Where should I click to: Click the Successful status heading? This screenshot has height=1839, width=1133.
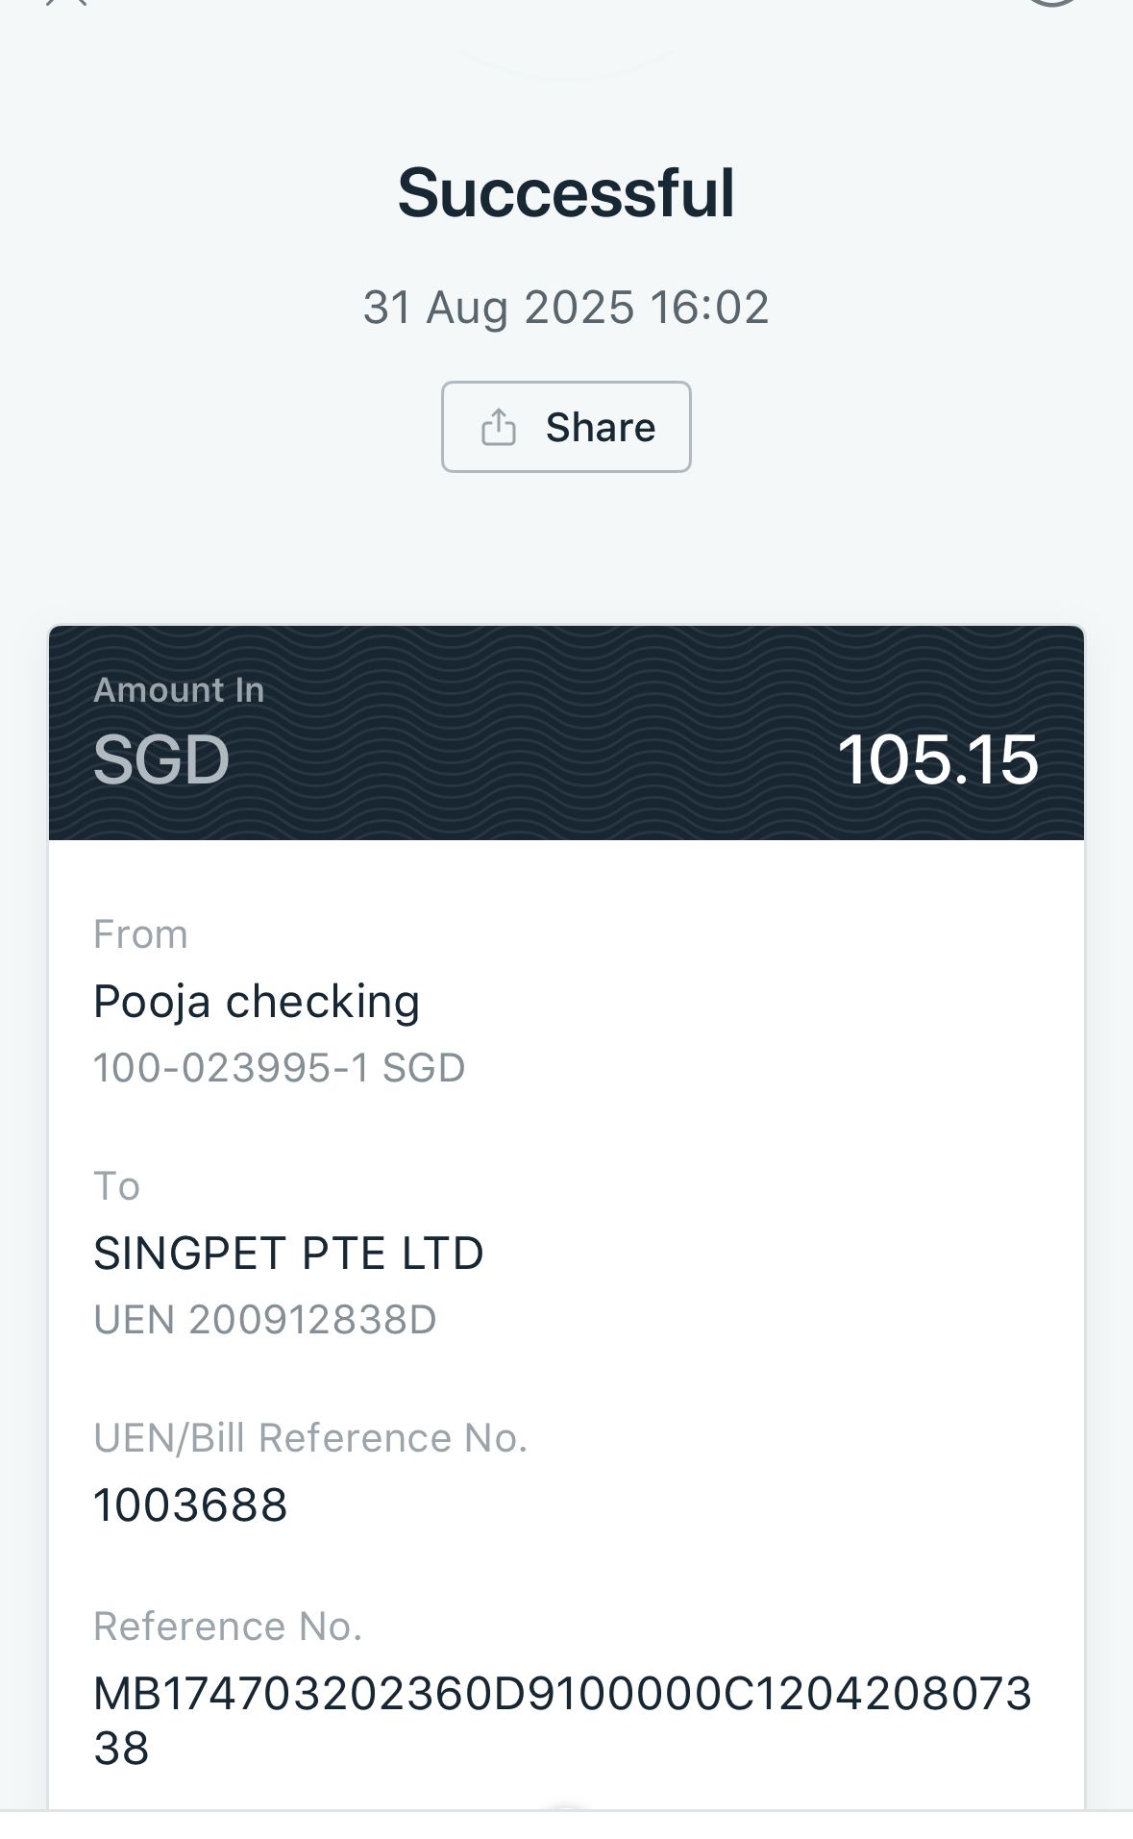(566, 192)
